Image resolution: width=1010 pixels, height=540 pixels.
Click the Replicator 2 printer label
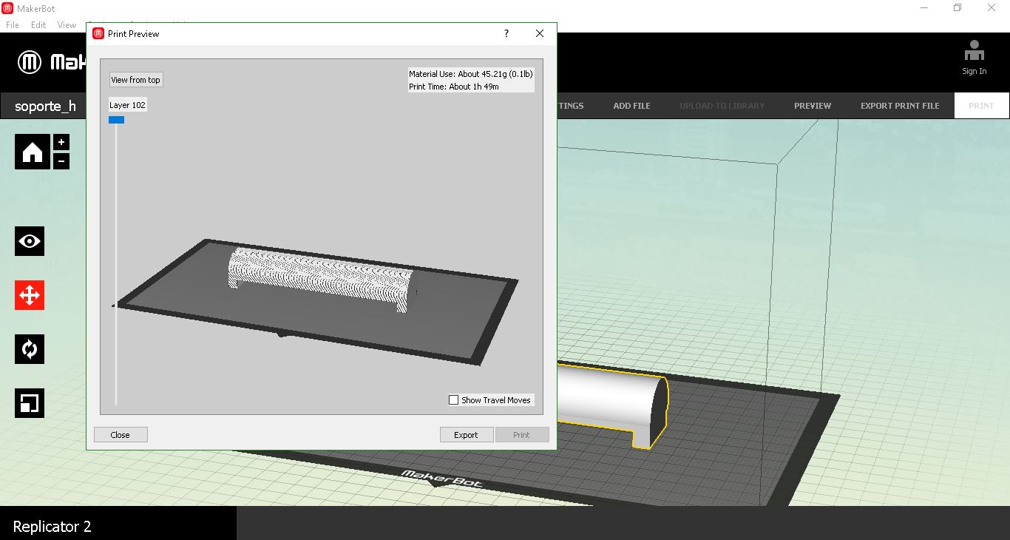click(52, 527)
